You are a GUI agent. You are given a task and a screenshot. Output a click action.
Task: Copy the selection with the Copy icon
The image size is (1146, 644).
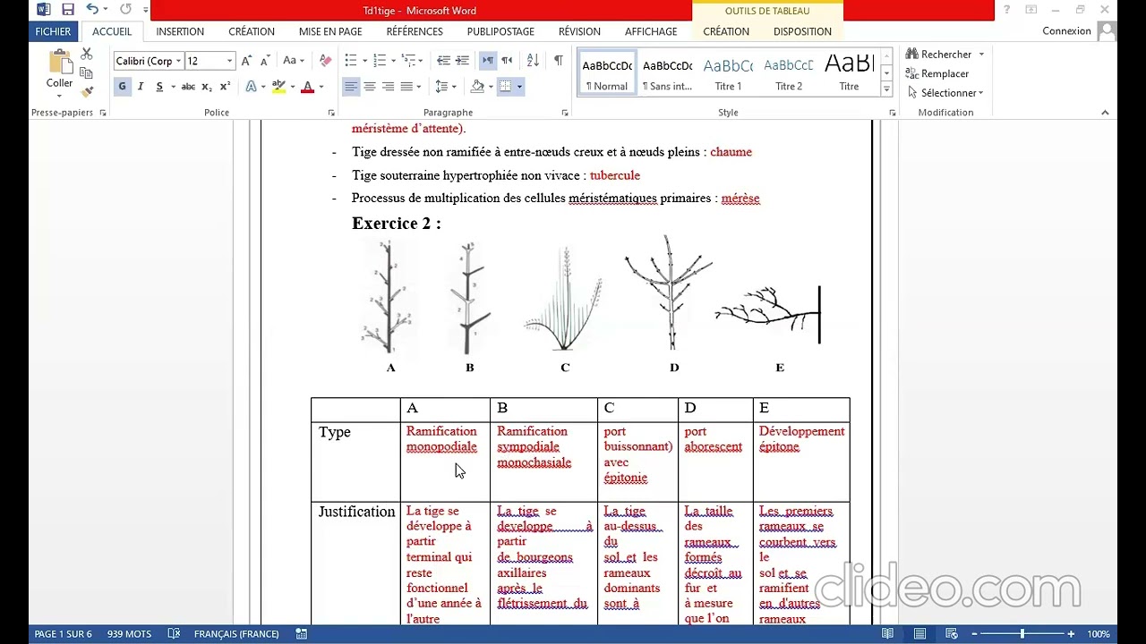pyautogui.click(x=87, y=72)
